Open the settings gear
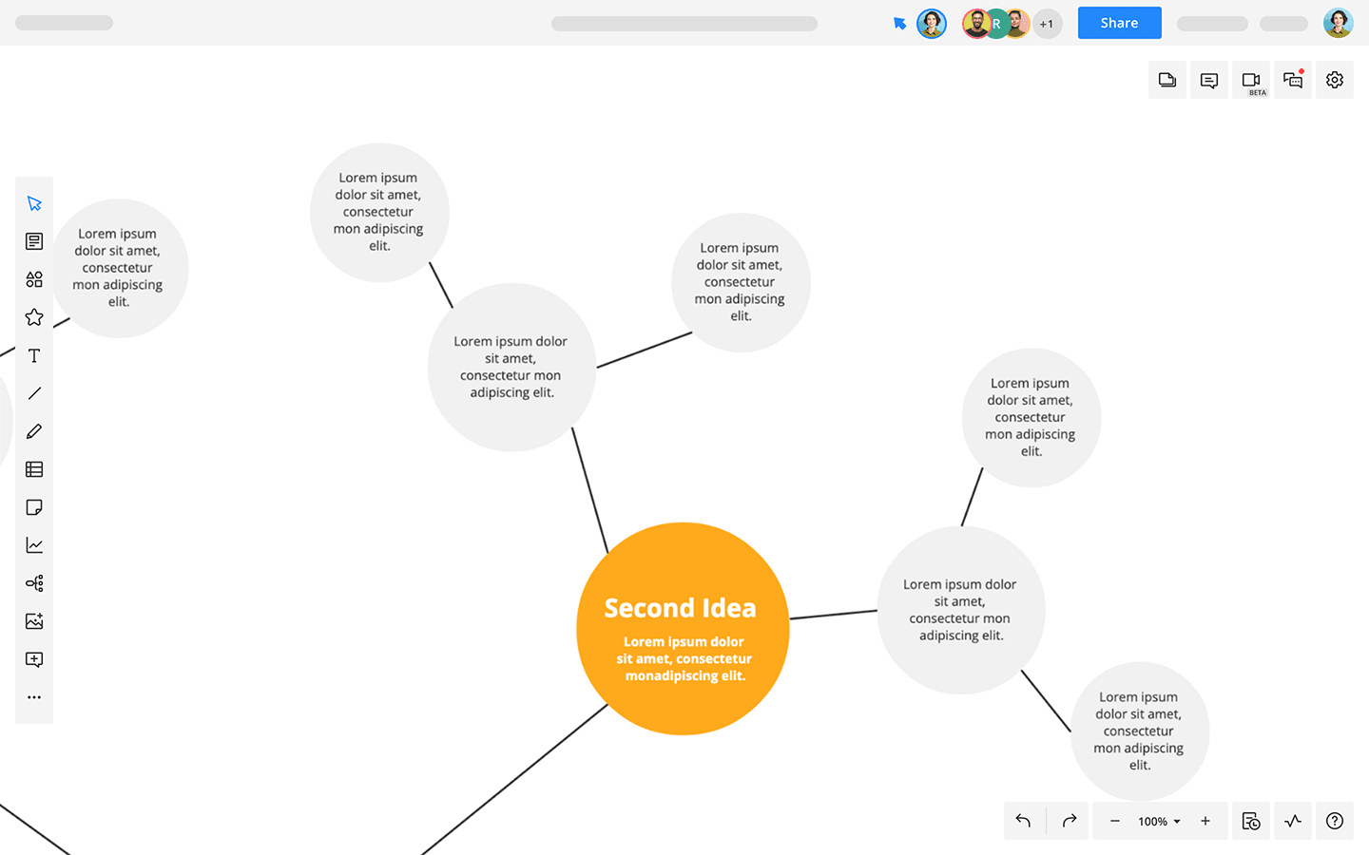The height and width of the screenshot is (855, 1369). pyautogui.click(x=1335, y=80)
